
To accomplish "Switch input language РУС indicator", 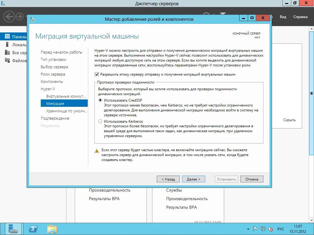I will coord(281,229).
